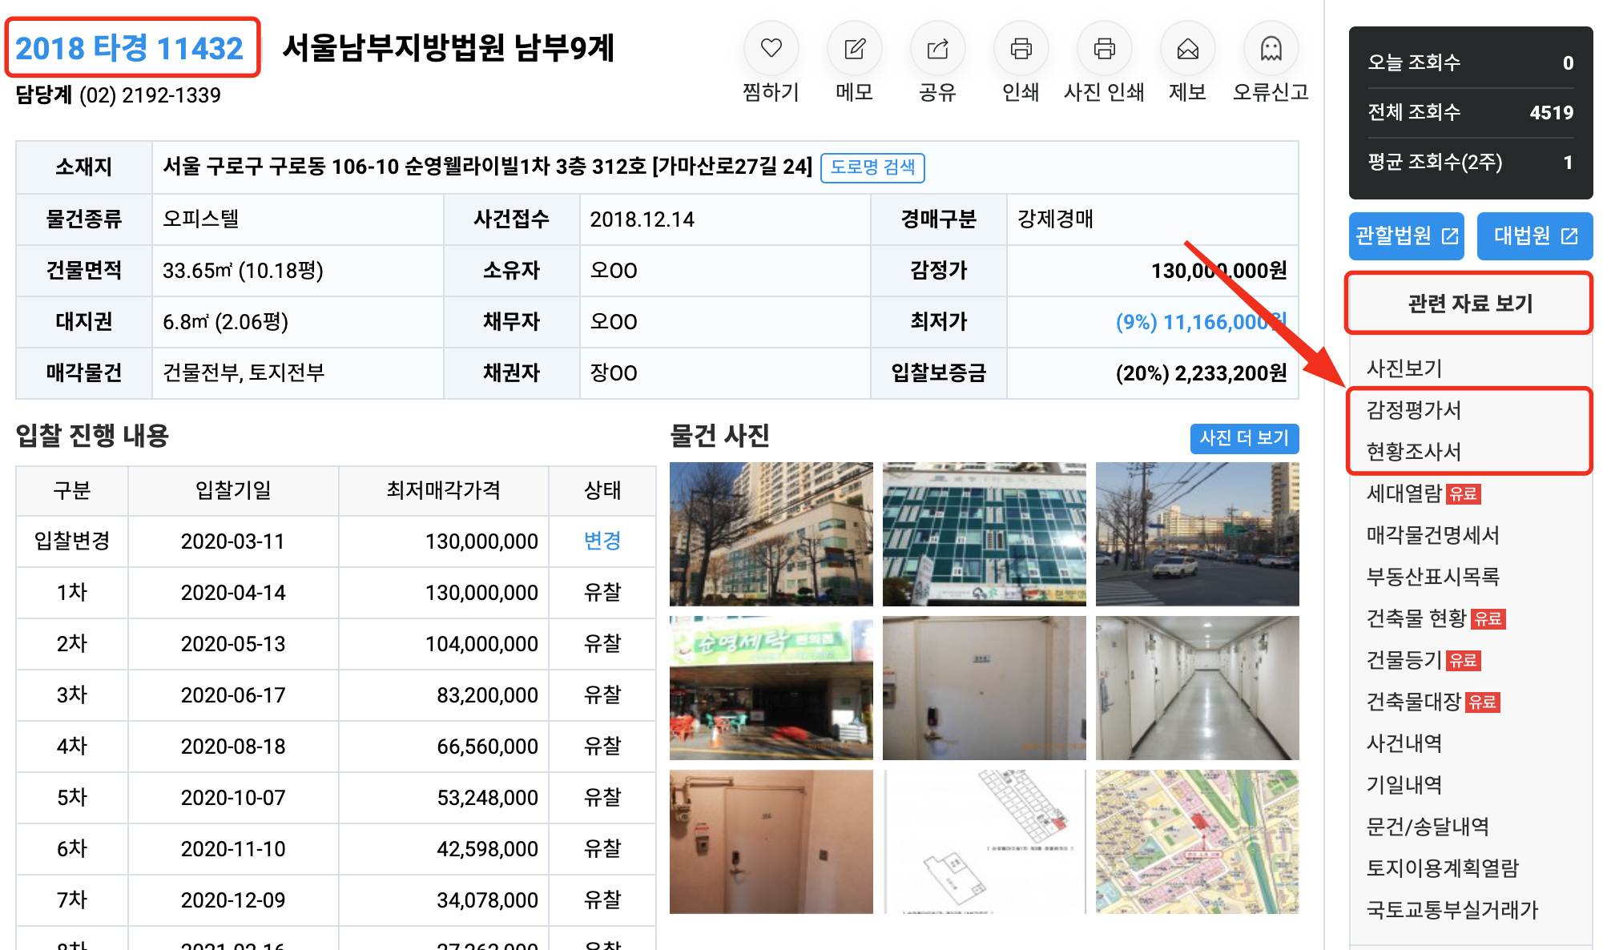
Task: Open the hallway corridor photo thumbnail
Action: [1197, 688]
